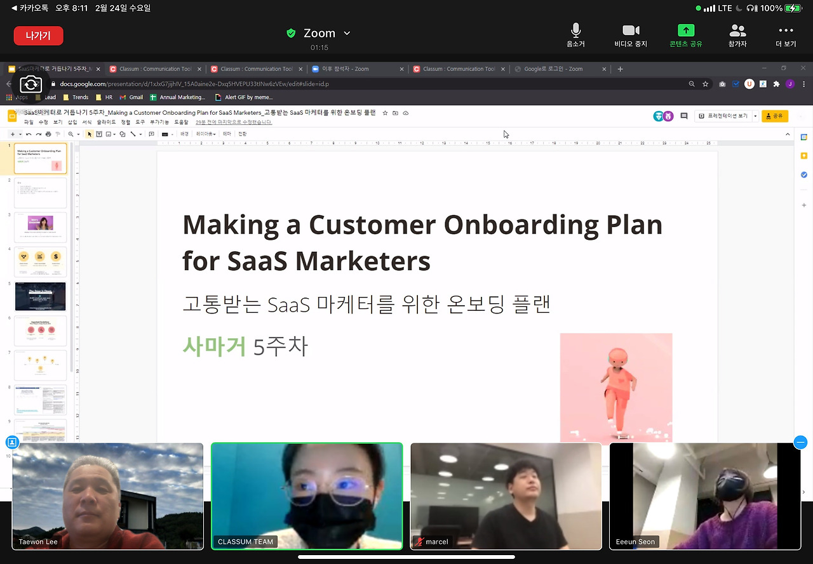This screenshot has width=813, height=564.
Task: Open the comment history icon
Action: [x=684, y=116]
